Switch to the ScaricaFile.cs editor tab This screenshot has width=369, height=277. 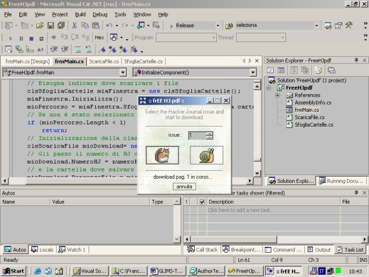[104, 61]
